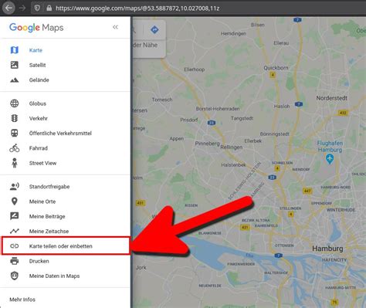Click the browser back arrow button

pyautogui.click(x=8, y=8)
